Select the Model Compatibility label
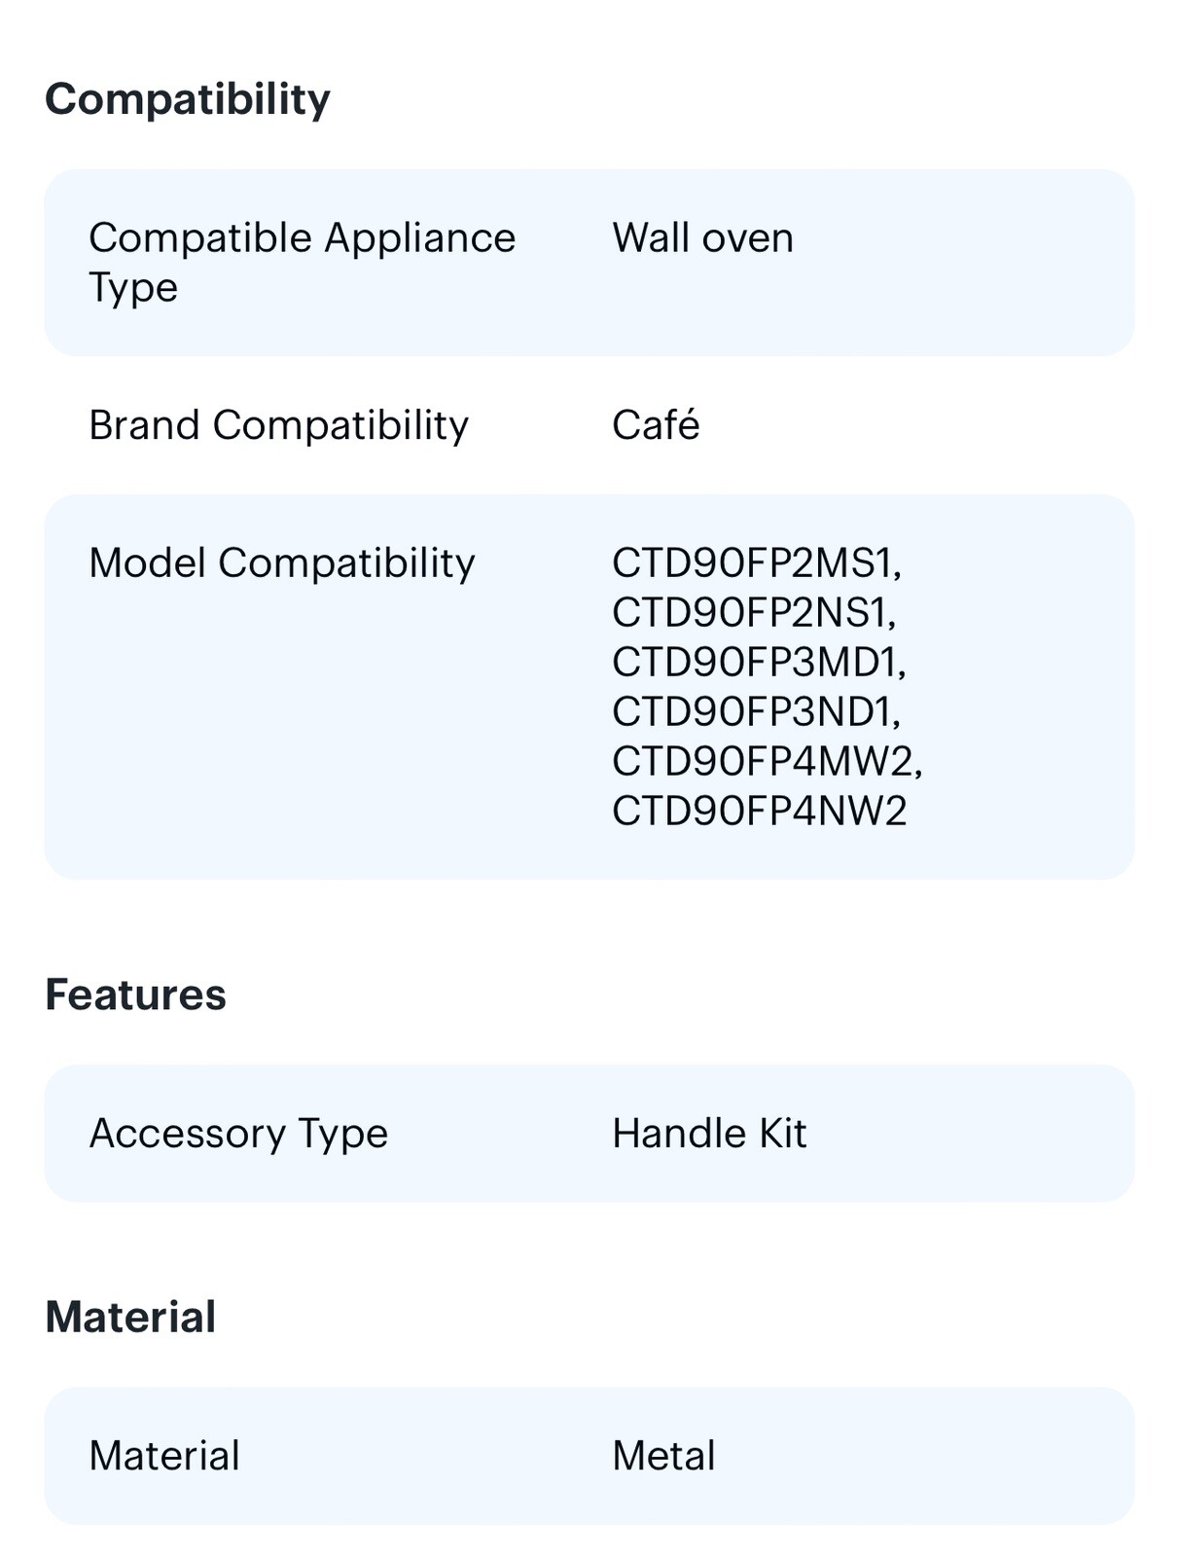 (282, 563)
